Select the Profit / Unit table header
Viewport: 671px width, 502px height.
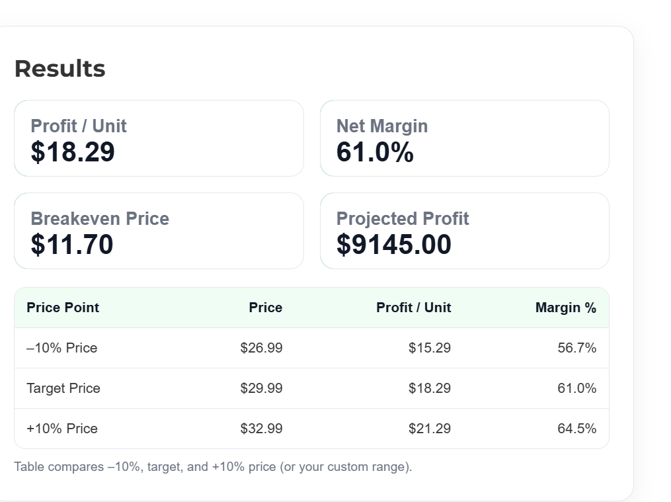click(x=413, y=308)
